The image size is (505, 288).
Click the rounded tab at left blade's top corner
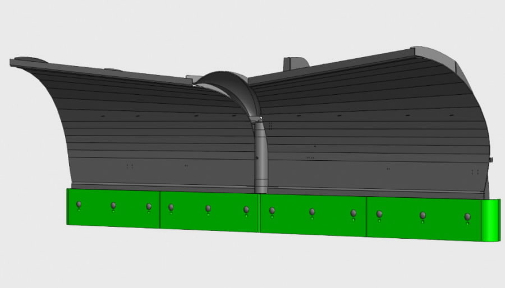click(27, 59)
